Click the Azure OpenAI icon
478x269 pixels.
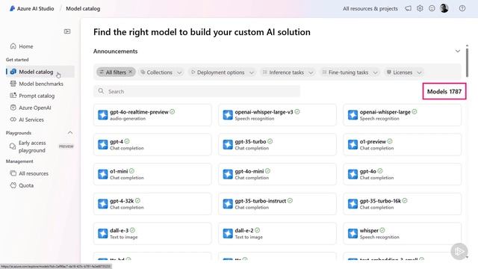[13, 108]
